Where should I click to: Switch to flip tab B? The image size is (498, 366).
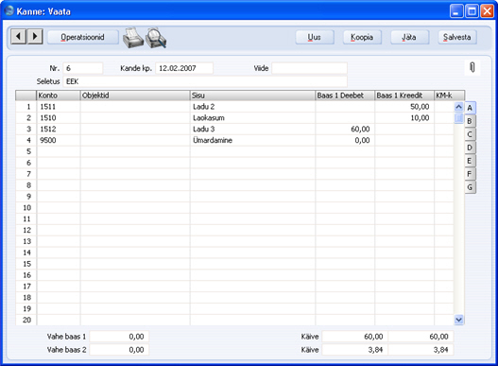(x=470, y=121)
